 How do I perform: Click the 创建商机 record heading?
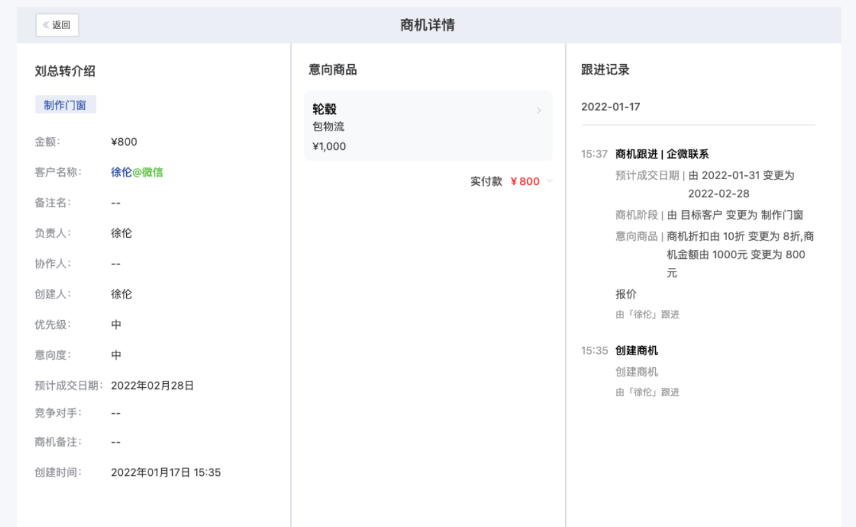point(637,351)
